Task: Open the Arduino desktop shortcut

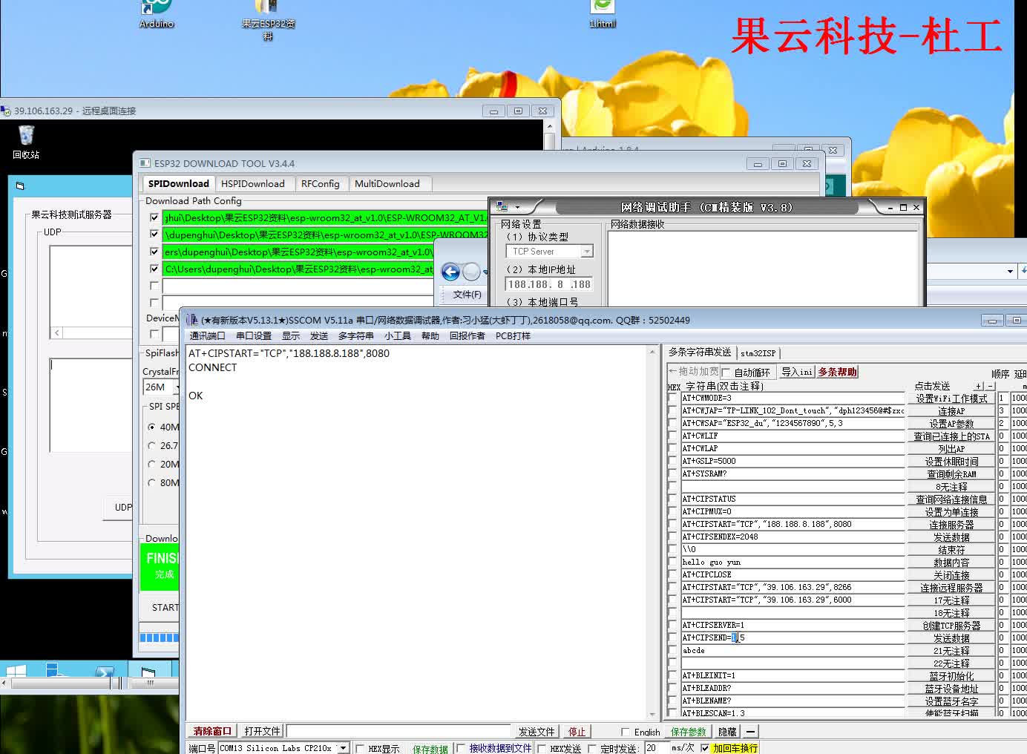Action: [x=157, y=14]
